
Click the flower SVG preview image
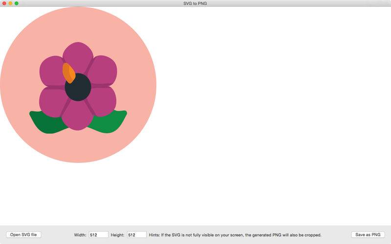(78, 84)
